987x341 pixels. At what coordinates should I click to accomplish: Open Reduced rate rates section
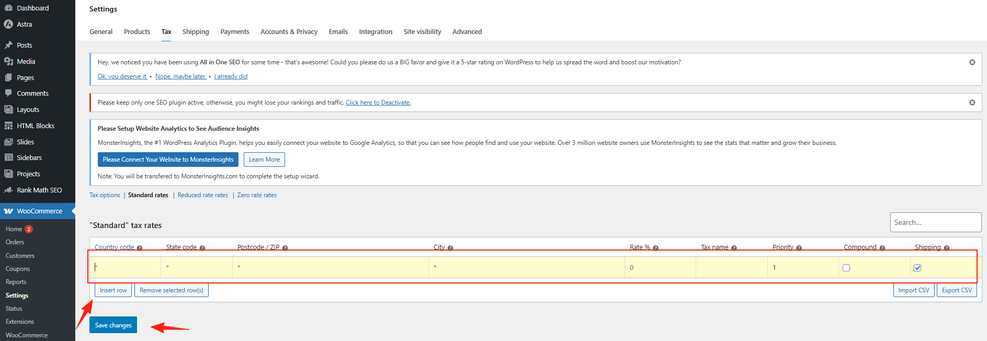point(202,195)
